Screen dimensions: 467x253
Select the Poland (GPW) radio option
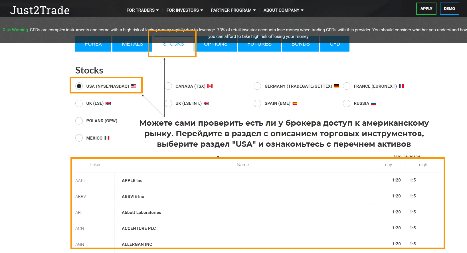pos(79,121)
